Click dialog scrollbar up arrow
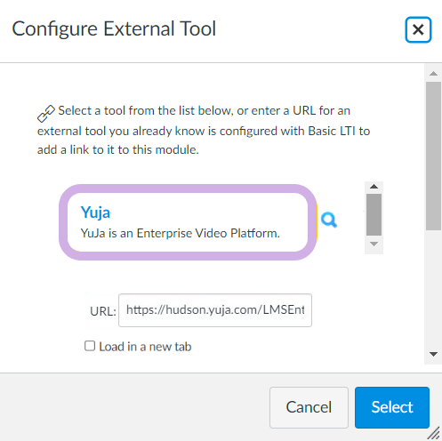The width and height of the screenshot is (442, 441). tap(433, 73)
